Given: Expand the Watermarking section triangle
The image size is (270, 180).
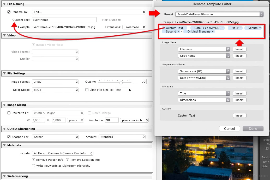Looking at the screenshot, I should (x=4, y=176).
